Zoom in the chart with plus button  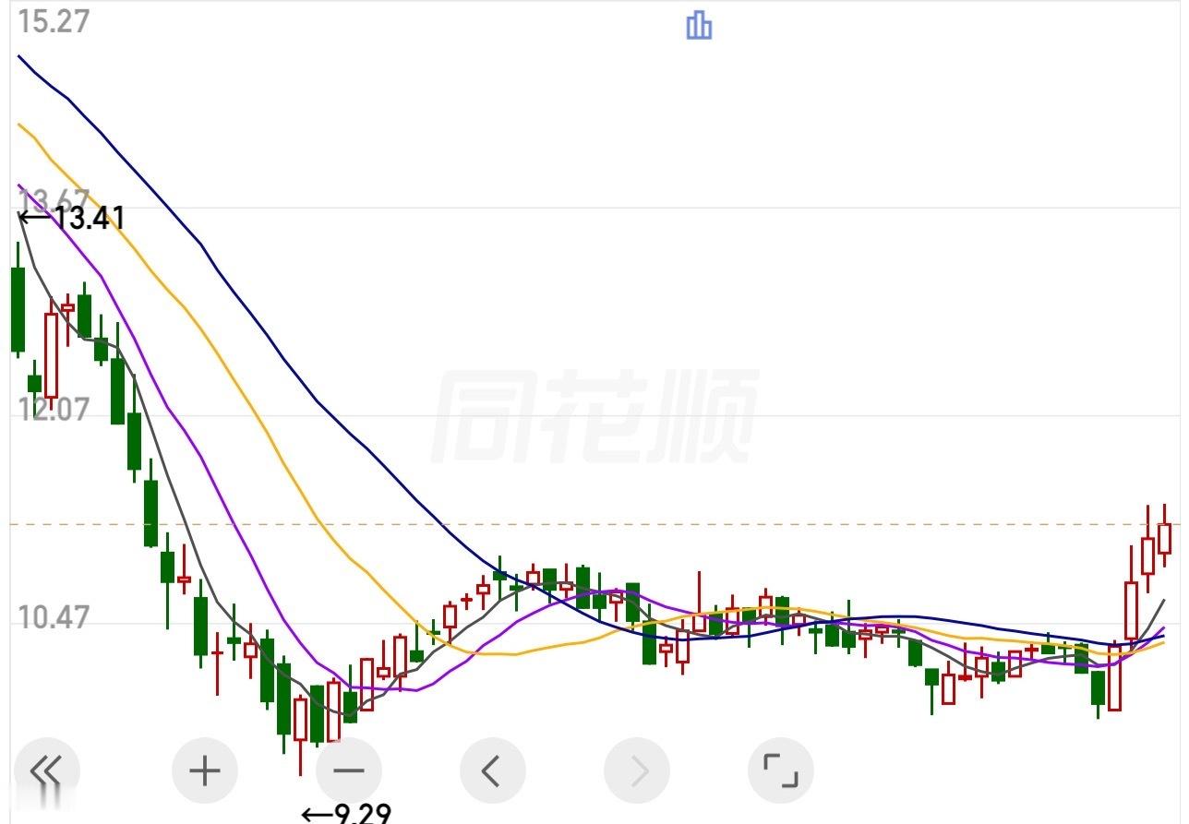pos(205,770)
